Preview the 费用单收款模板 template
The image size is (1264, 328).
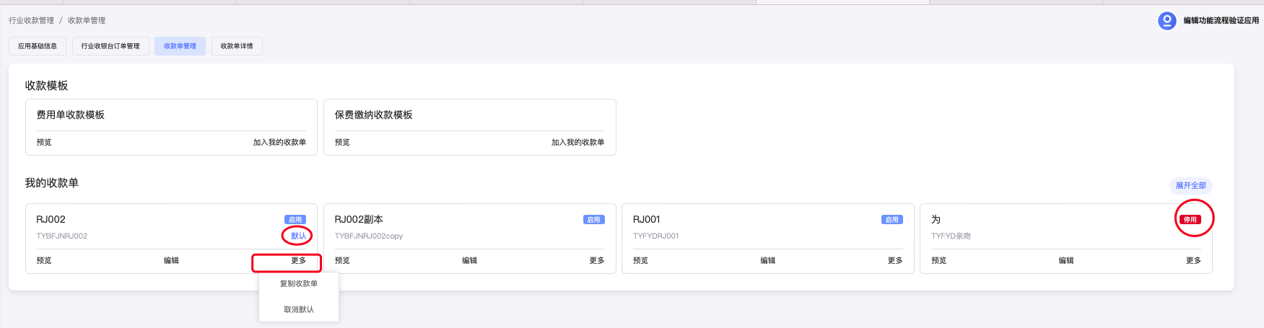44,143
